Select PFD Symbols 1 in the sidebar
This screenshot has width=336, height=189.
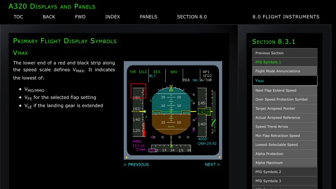point(285,62)
